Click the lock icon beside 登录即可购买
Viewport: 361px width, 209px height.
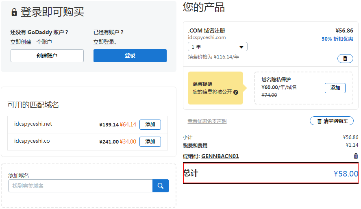pos(14,12)
